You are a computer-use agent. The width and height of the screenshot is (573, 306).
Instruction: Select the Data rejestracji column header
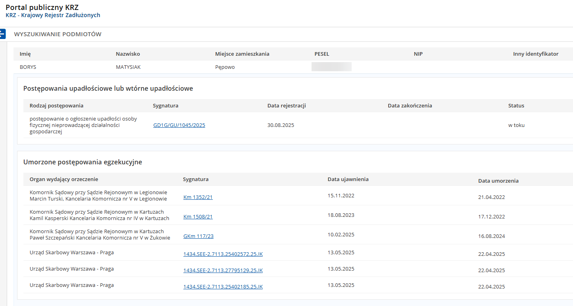tap(286, 105)
